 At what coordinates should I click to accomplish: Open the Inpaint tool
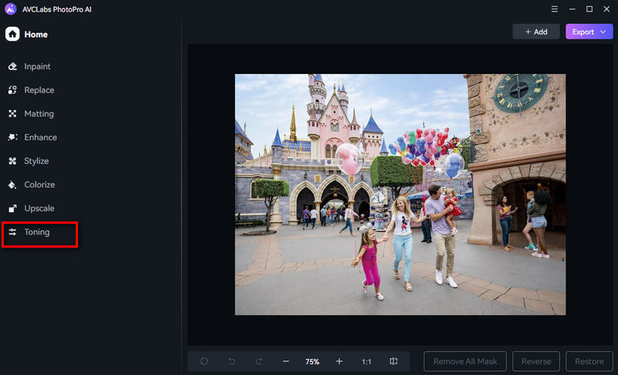pyautogui.click(x=37, y=66)
